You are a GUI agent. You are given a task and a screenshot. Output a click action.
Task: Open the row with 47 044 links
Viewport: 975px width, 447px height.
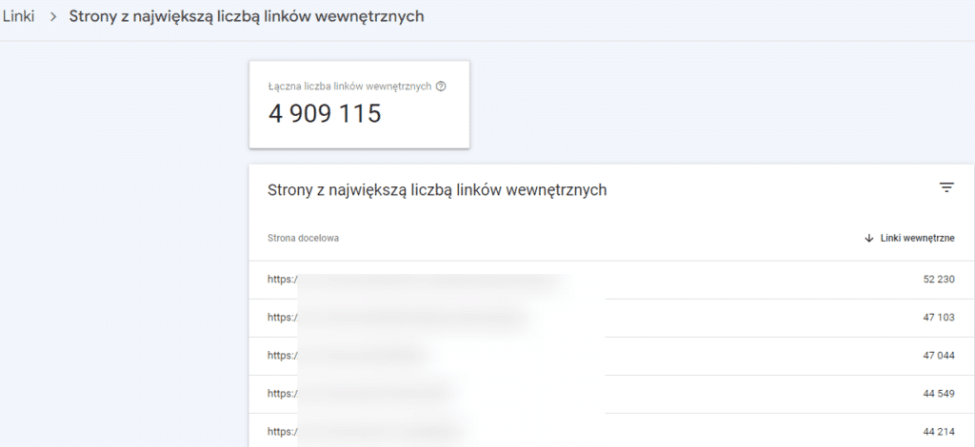612,356
